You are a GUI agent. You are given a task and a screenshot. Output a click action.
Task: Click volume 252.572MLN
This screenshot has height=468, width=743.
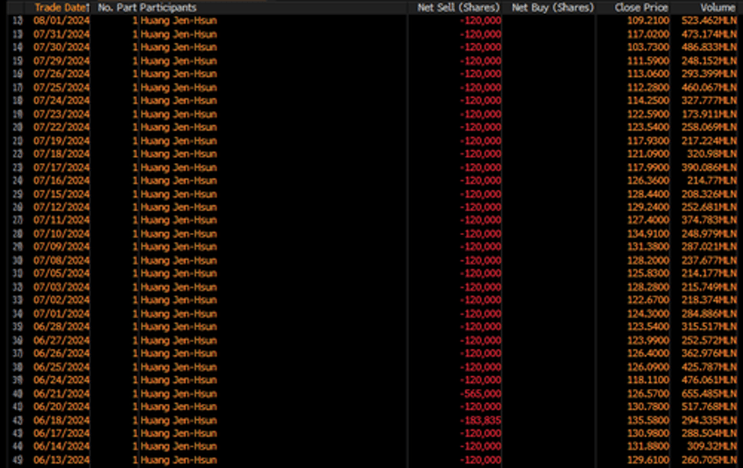[710, 340]
